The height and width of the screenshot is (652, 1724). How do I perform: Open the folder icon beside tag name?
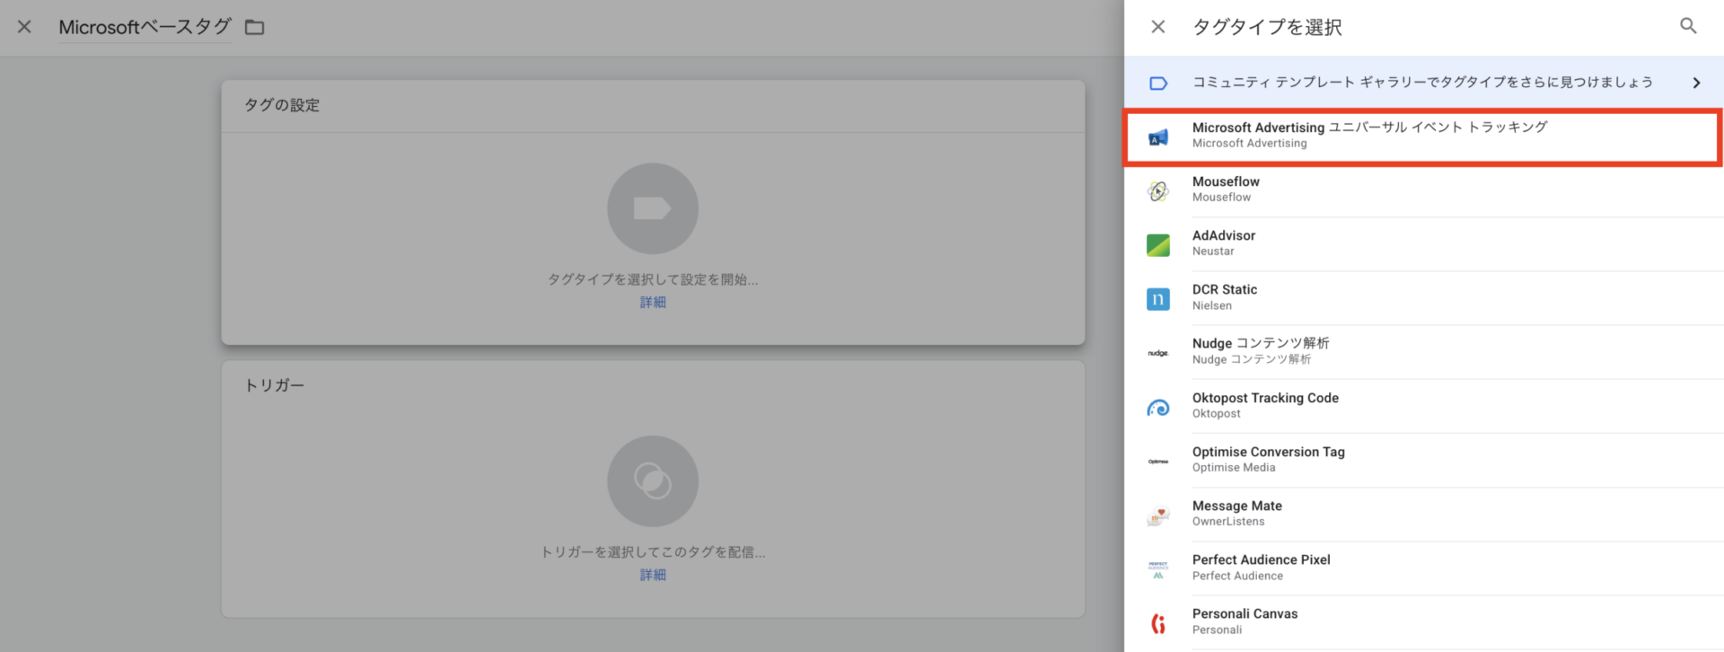coord(255,27)
